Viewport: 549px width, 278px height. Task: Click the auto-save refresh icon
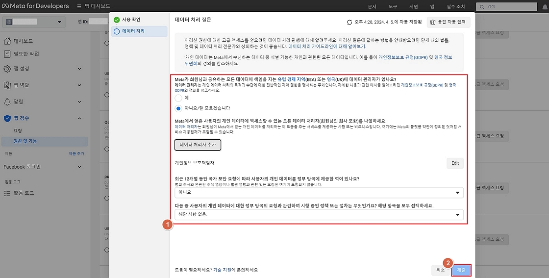click(349, 22)
